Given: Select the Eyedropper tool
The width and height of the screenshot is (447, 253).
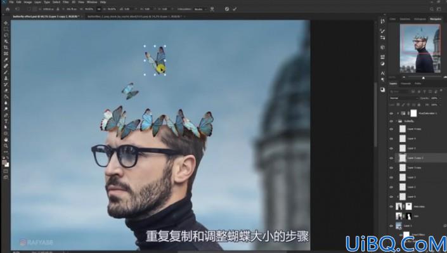Looking at the screenshot, I should (6, 60).
